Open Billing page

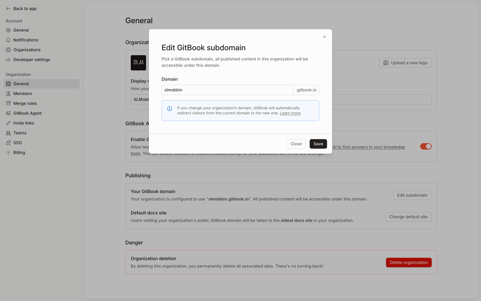[x=42, y=153]
